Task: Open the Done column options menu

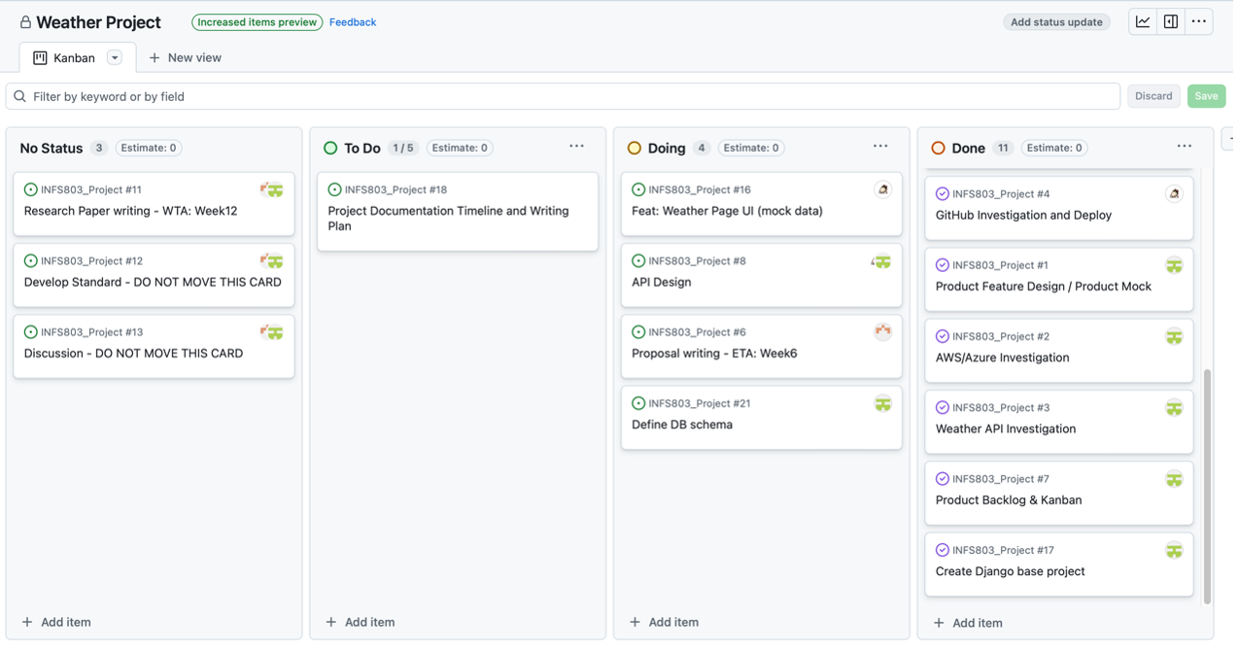Action: pyautogui.click(x=1184, y=147)
